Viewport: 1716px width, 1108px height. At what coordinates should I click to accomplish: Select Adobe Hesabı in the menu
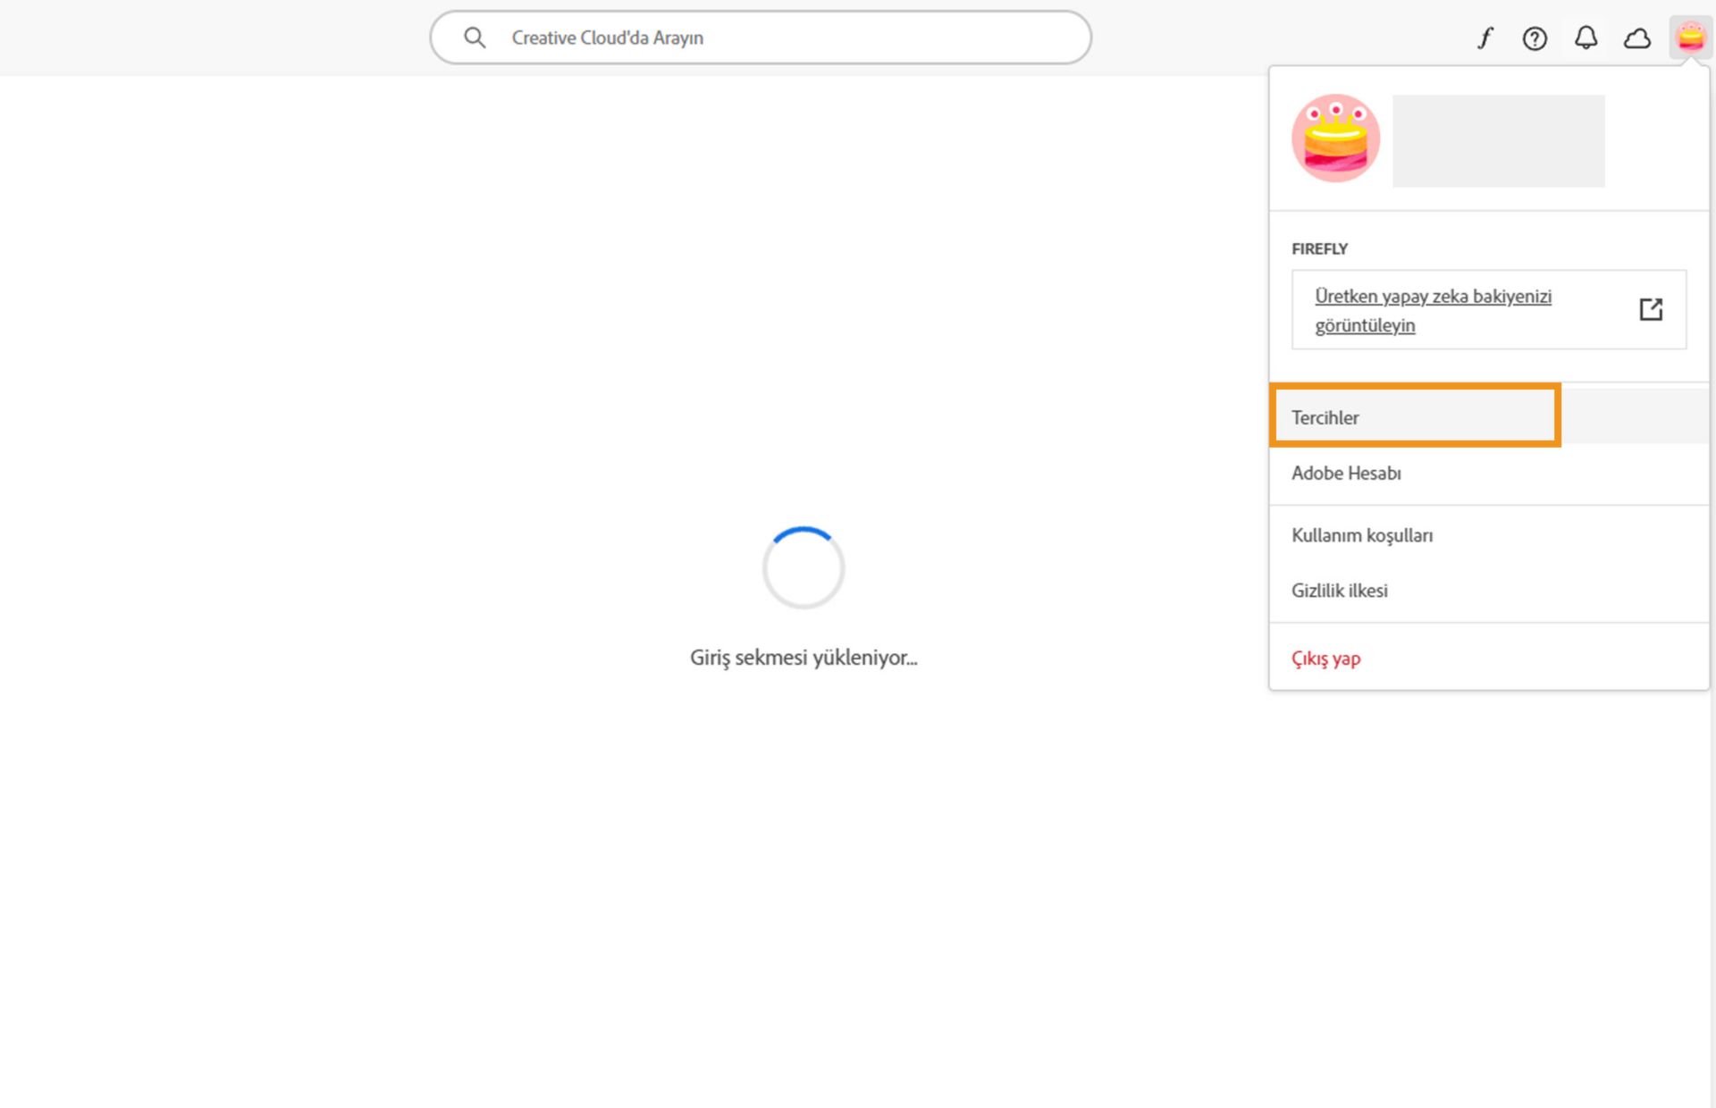[1346, 473]
